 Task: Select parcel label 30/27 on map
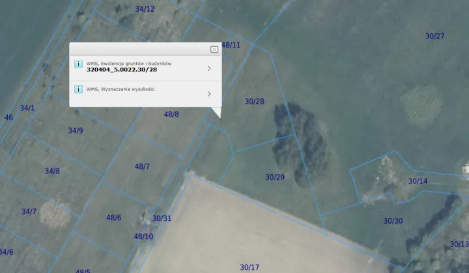pos(435,36)
